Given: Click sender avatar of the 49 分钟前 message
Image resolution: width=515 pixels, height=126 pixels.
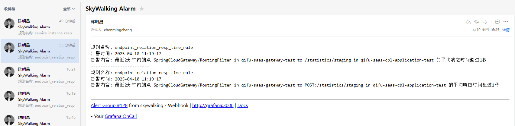Looking at the screenshot, I should click(x=9, y=24).
